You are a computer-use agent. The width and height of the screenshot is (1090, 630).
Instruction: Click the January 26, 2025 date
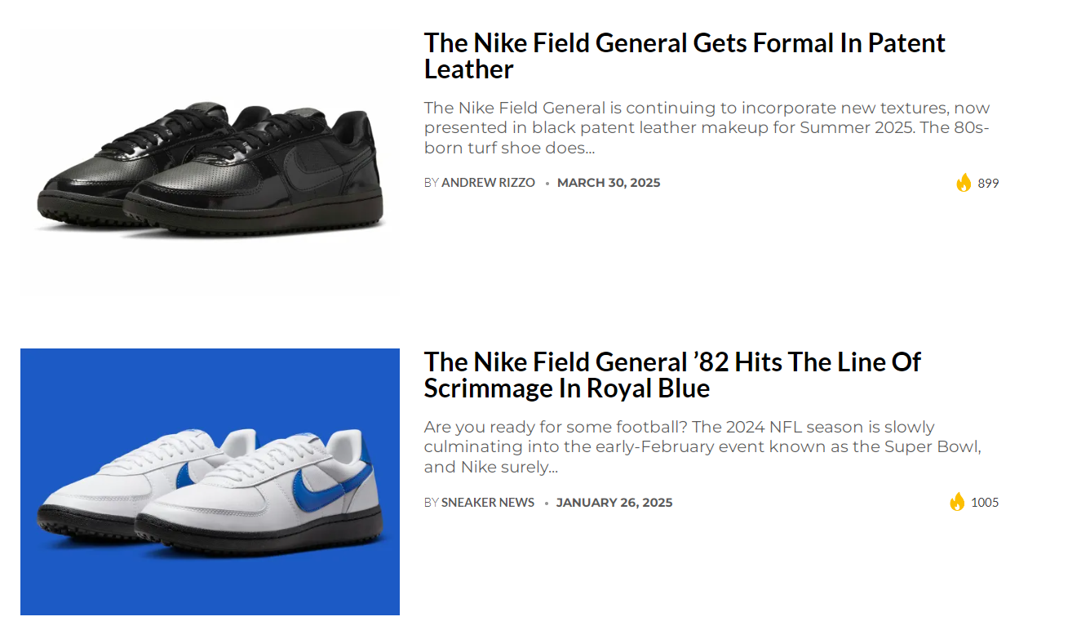point(614,503)
